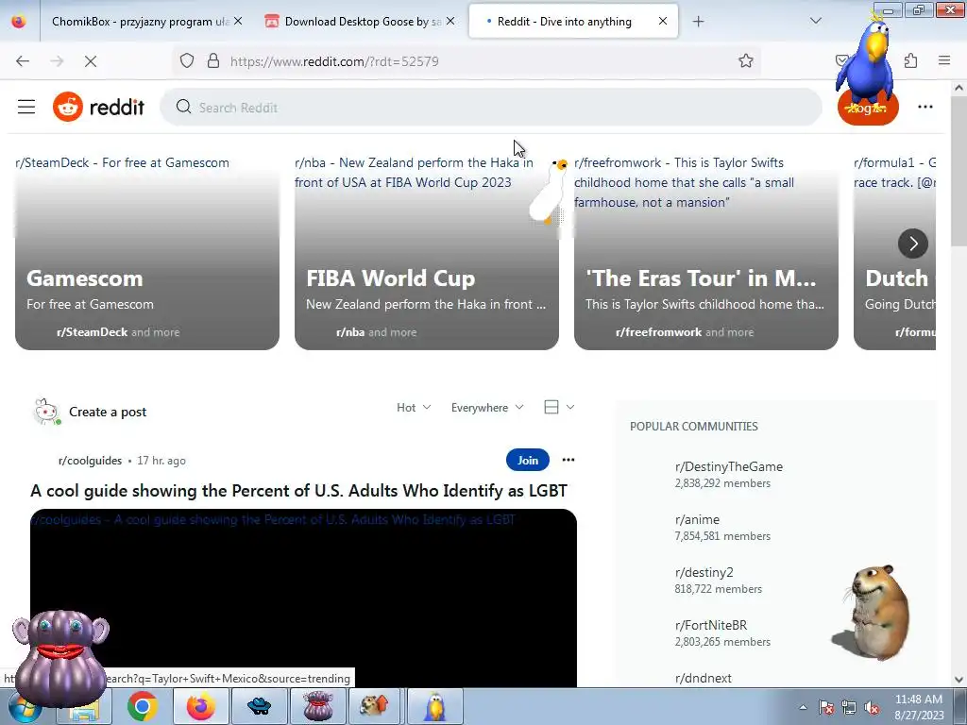
Task: Change the post layout view dropdown
Action: tap(559, 407)
